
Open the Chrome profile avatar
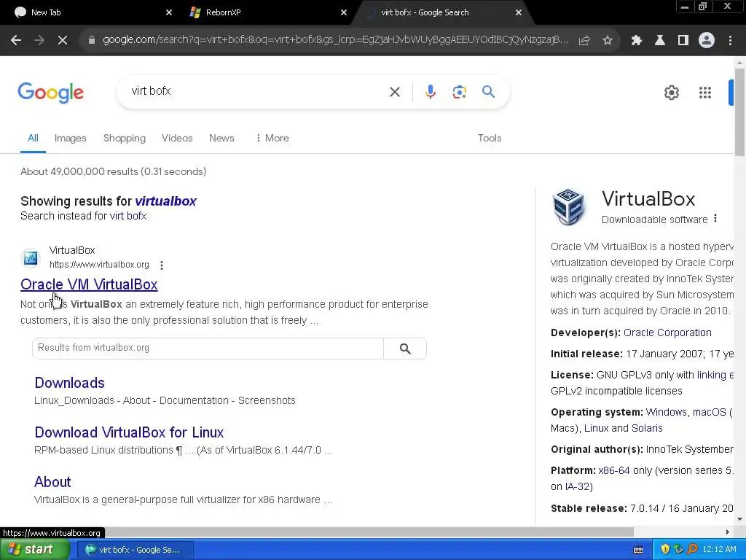click(x=707, y=41)
